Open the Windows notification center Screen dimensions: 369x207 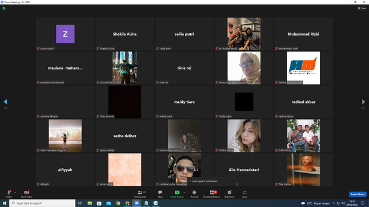[363, 203]
